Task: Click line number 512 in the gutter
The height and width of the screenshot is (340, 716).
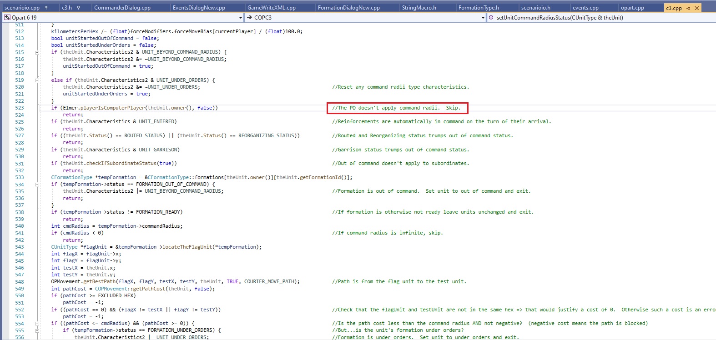Action: (20, 31)
